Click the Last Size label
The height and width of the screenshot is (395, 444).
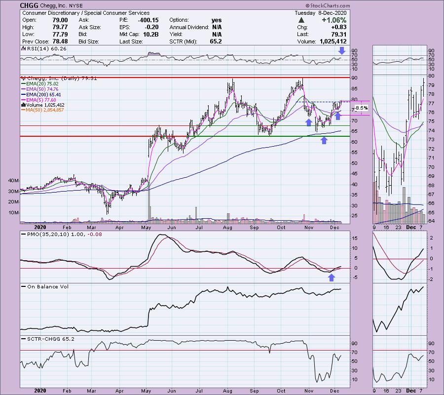(131, 41)
